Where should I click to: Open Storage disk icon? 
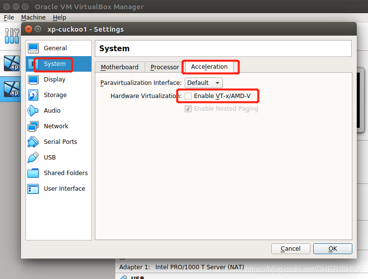point(33,95)
